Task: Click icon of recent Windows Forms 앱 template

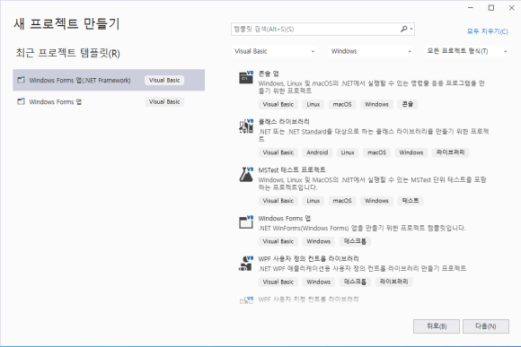Action: coord(22,101)
